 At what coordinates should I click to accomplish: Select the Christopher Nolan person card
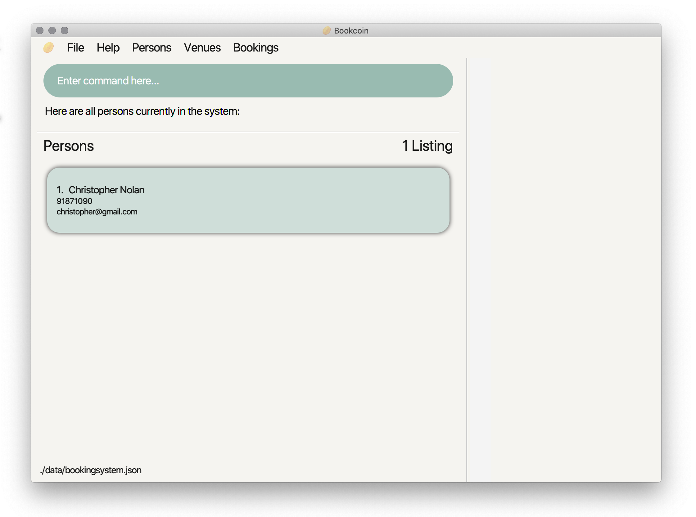[x=248, y=200]
